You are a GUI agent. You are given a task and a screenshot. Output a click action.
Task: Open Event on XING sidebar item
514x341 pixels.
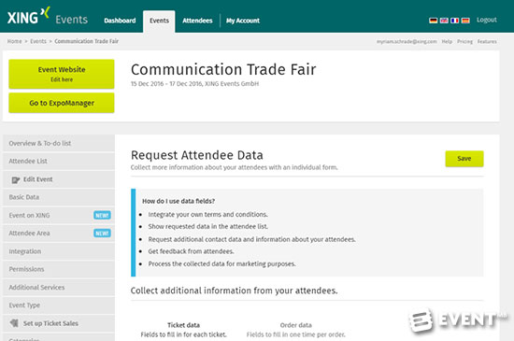pos(59,215)
